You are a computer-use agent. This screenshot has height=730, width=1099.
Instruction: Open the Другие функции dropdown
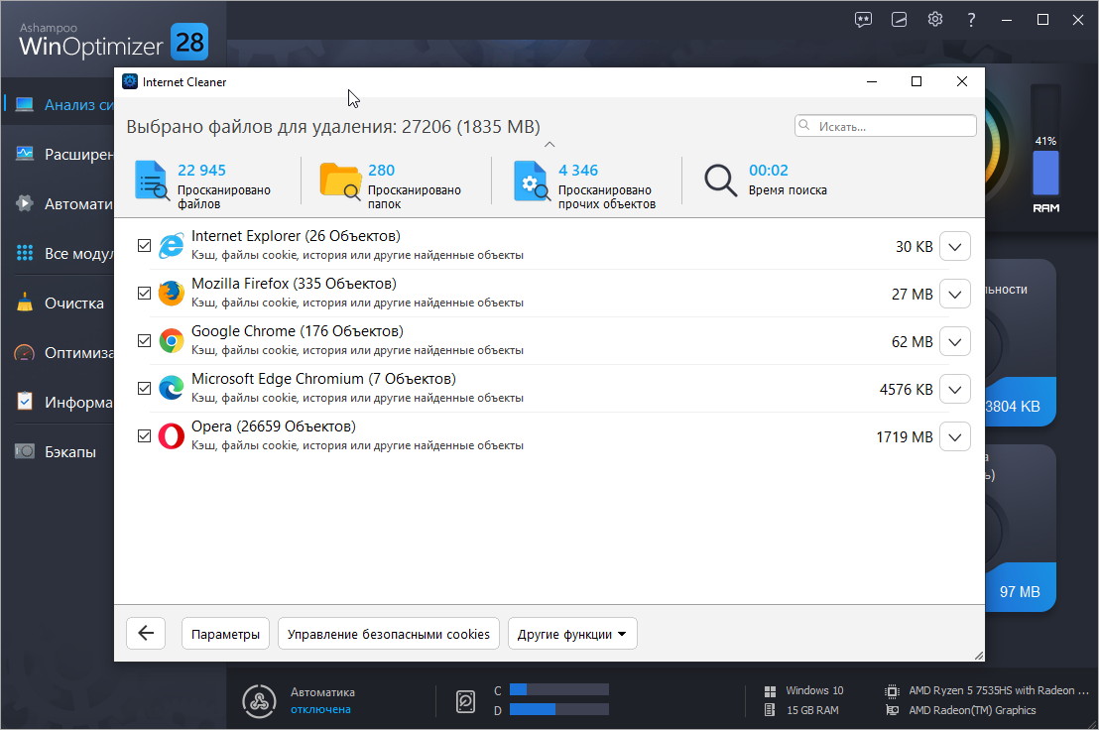572,634
